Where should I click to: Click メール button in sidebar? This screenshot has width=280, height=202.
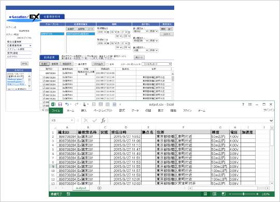click(x=25, y=64)
